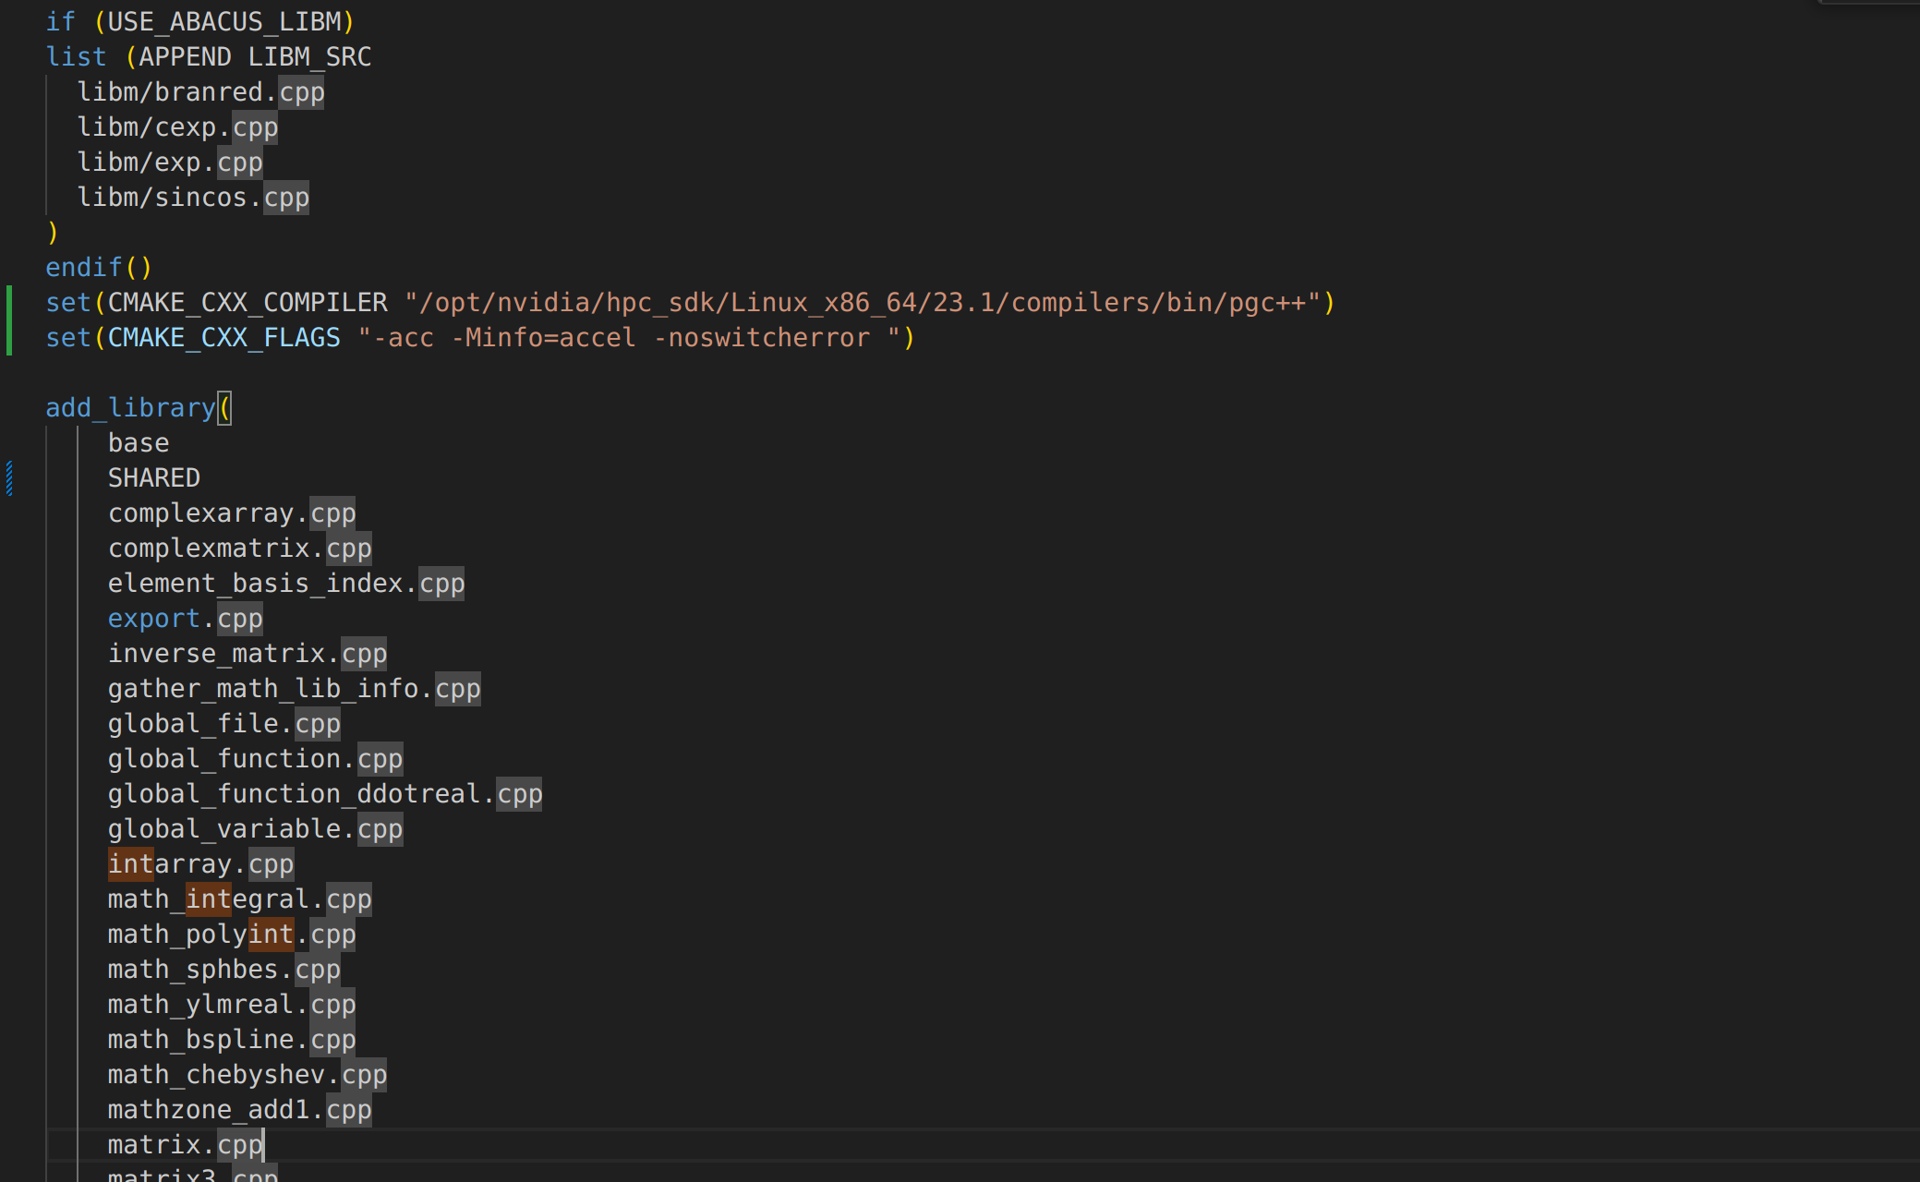This screenshot has height=1182, width=1920.
Task: Click the mathzone_add1.cpp list entry
Action: (238, 1109)
